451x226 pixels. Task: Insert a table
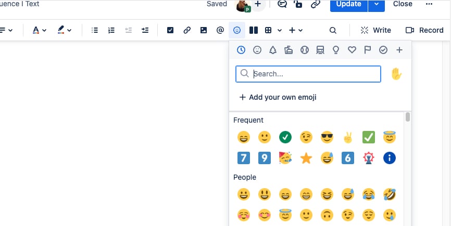(x=268, y=30)
